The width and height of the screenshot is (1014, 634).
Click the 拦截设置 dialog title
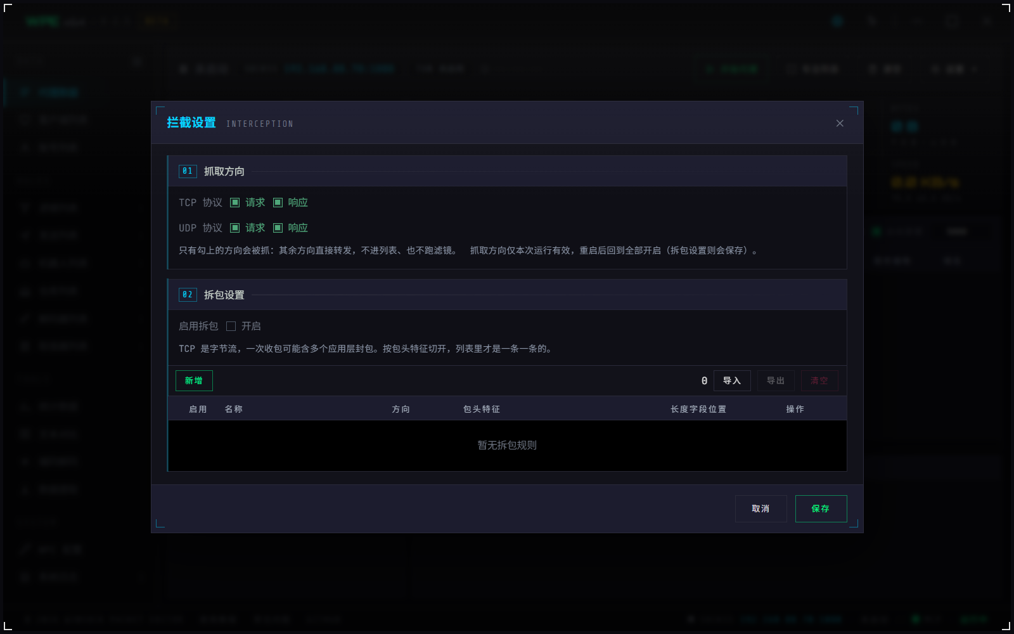point(191,123)
